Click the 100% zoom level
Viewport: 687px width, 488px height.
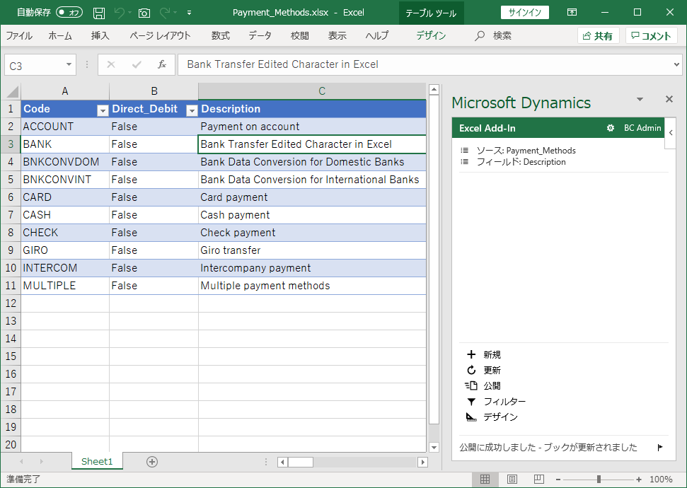(661, 480)
